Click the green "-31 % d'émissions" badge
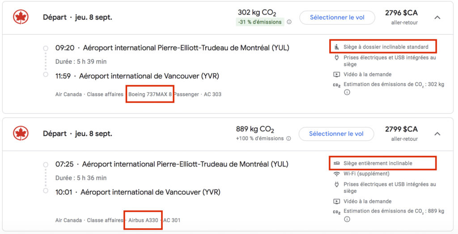The image size is (458, 234). tap(260, 22)
